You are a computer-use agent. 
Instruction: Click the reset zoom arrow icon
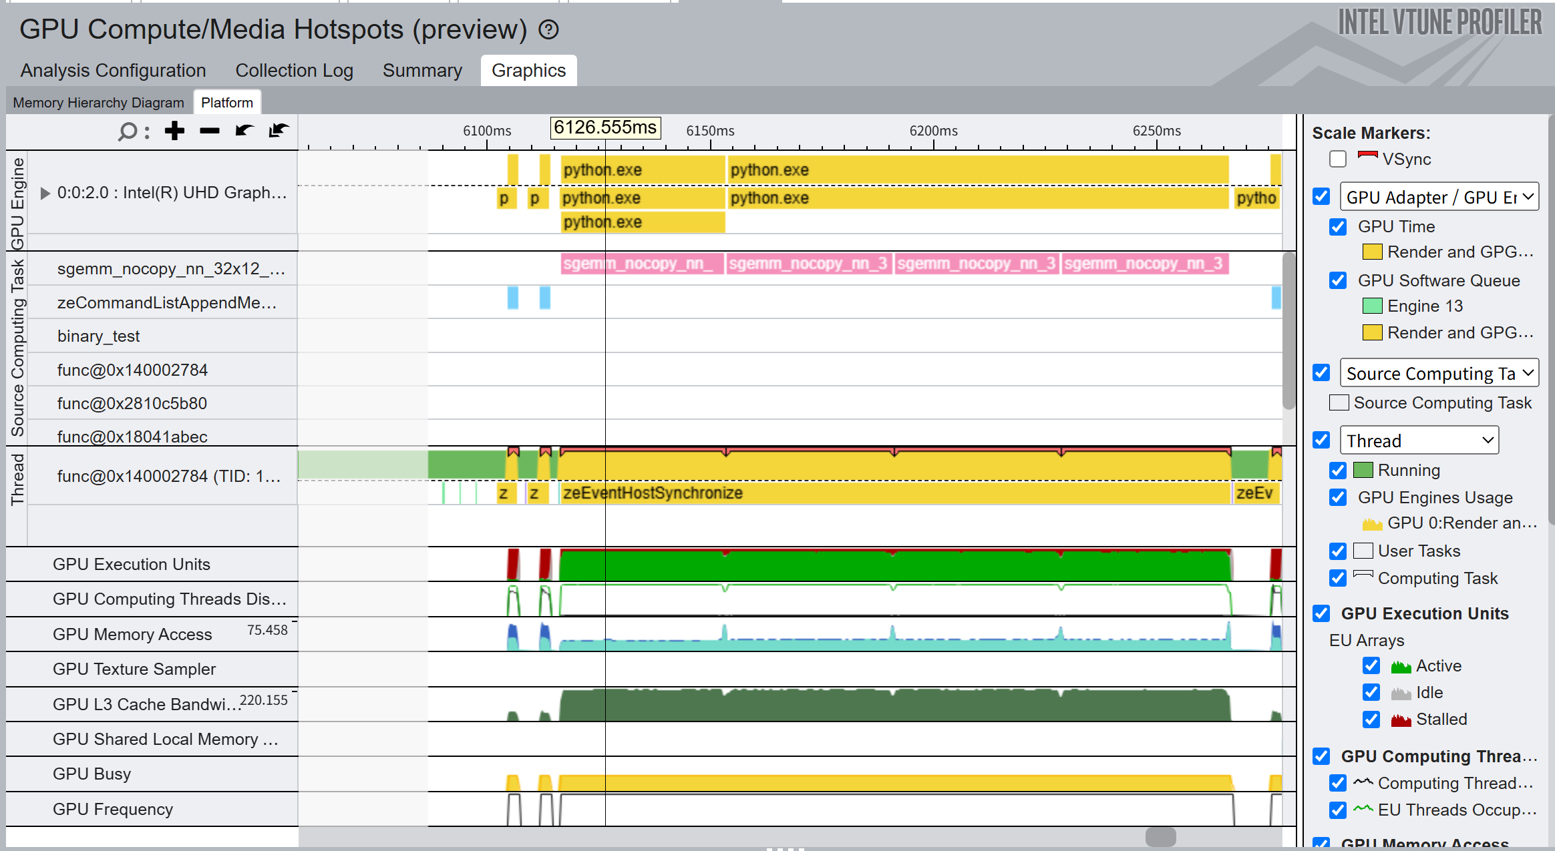tap(279, 130)
